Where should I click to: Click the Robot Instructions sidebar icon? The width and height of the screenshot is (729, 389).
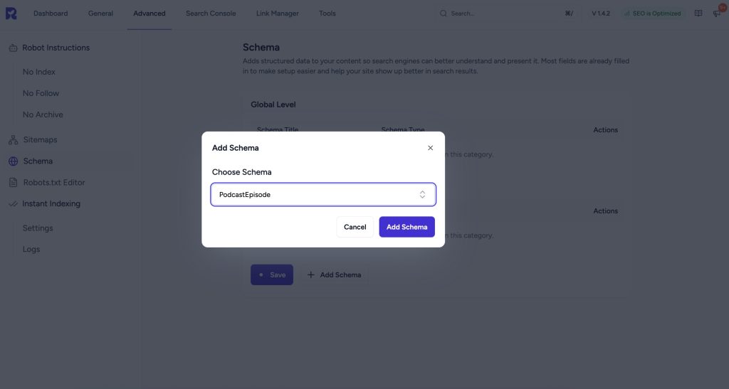pos(13,48)
